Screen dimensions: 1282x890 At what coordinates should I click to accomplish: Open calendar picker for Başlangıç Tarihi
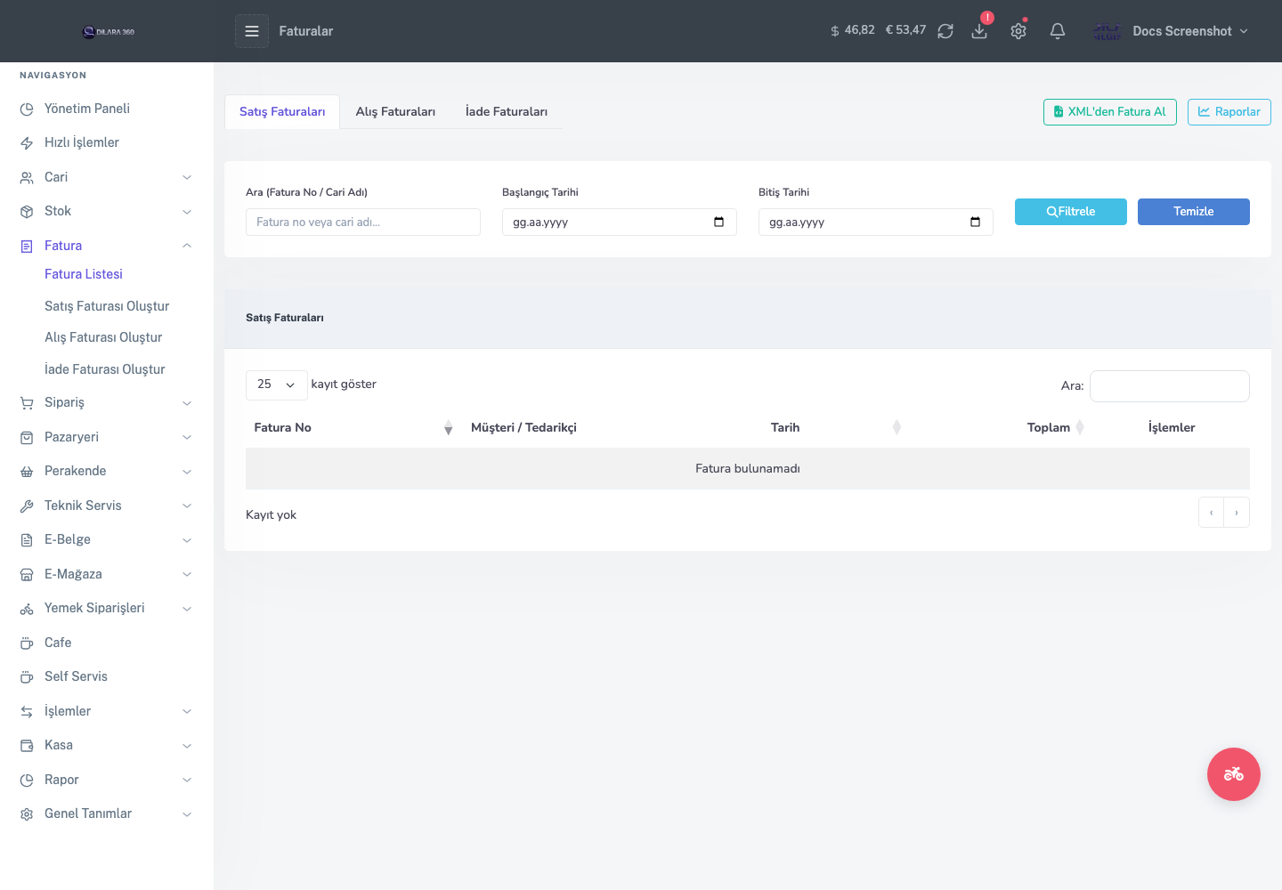point(718,222)
